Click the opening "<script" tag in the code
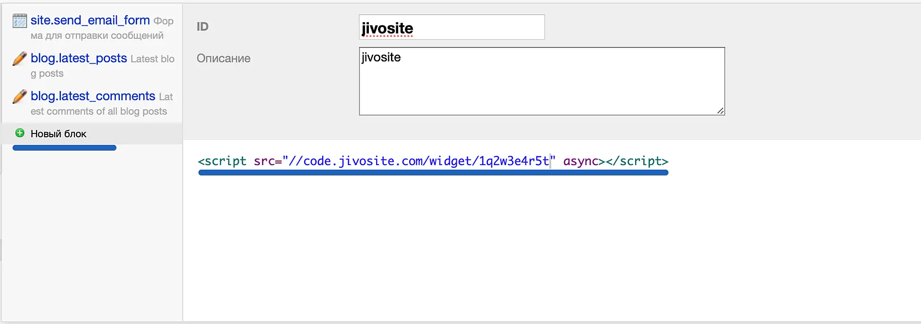 [x=222, y=161]
